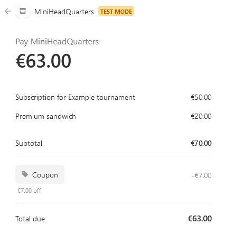Click the Coupon label text
This screenshot has width=235, height=243.
45,175
